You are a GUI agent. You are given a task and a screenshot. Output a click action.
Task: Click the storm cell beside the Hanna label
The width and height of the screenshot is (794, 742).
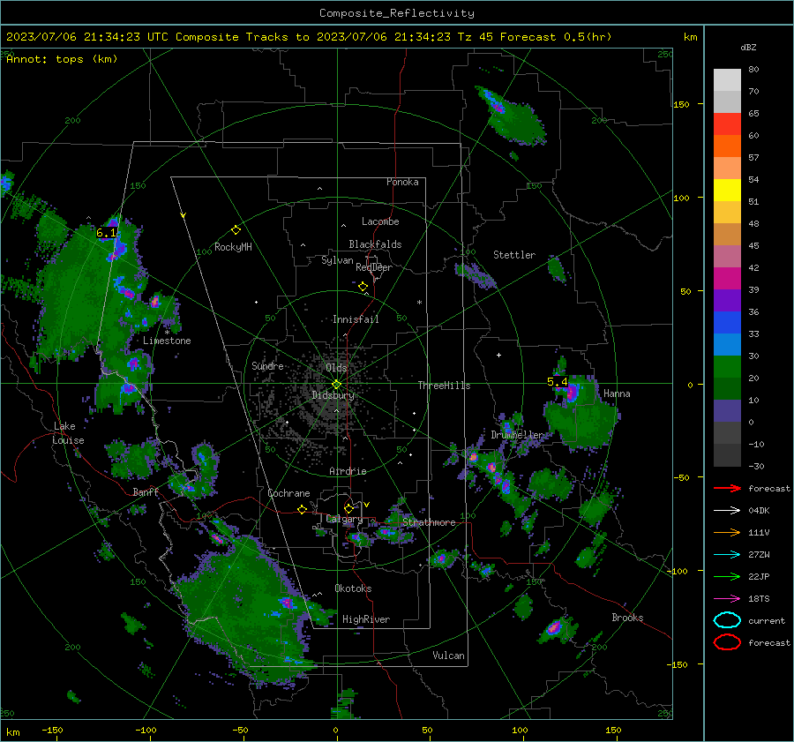[581, 411]
